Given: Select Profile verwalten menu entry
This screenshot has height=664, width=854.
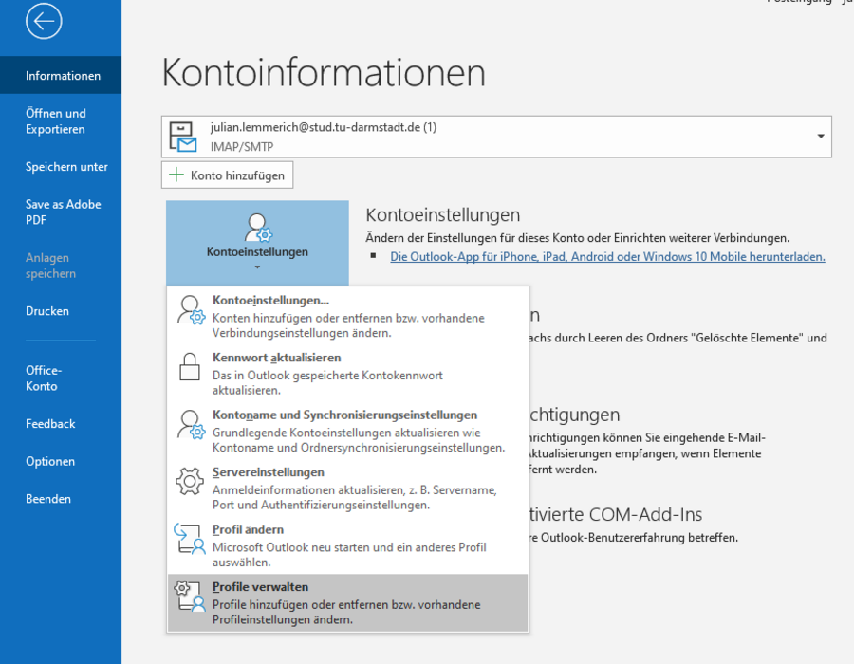Looking at the screenshot, I should [347, 603].
